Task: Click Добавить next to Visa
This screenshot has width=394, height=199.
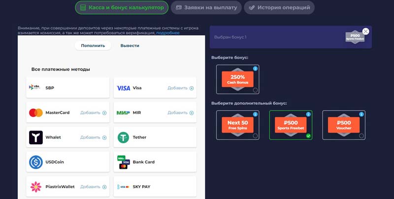Action: (x=180, y=88)
